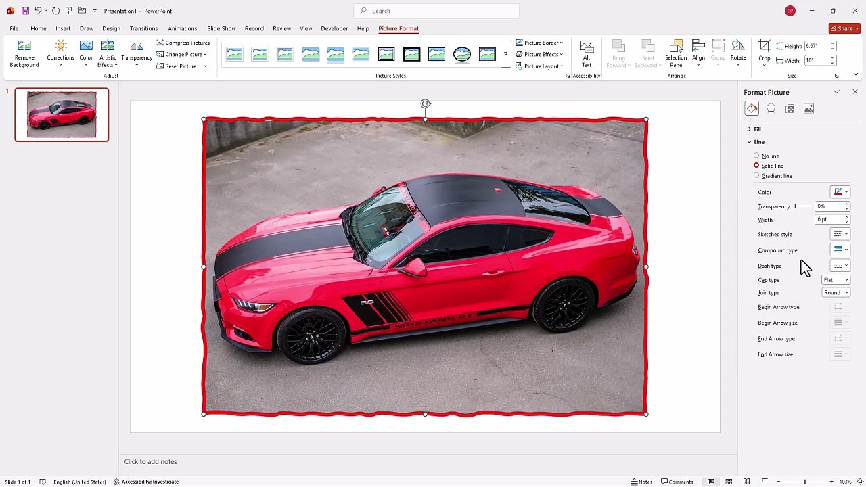Open the Picture Border dropdown
The image size is (866, 487).
539,43
